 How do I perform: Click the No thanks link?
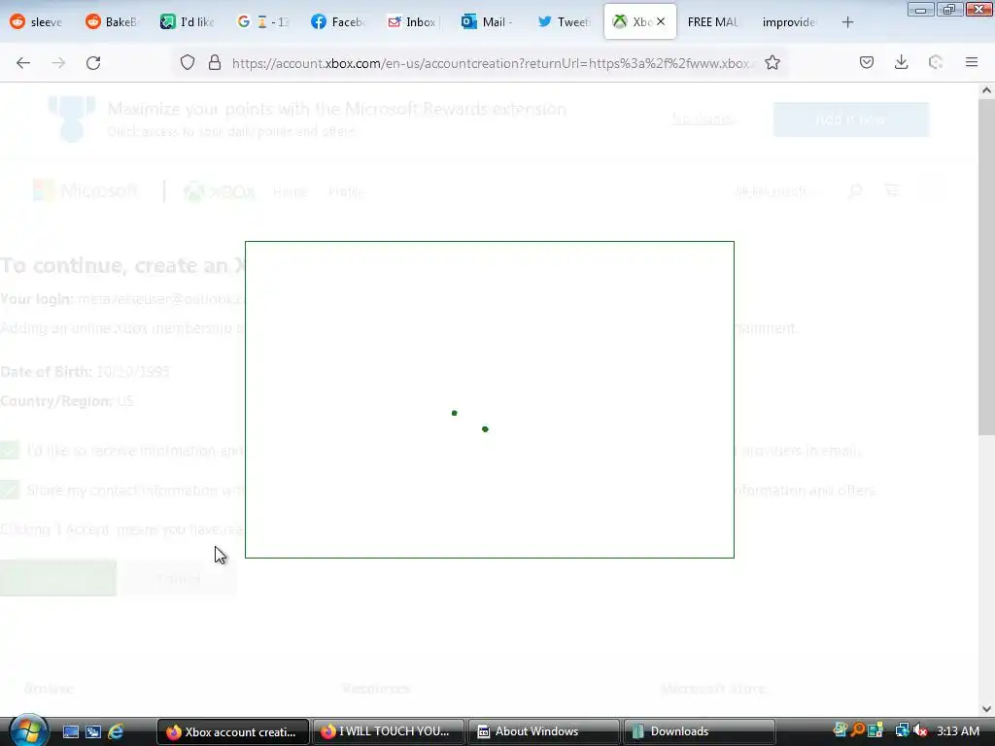(x=703, y=119)
